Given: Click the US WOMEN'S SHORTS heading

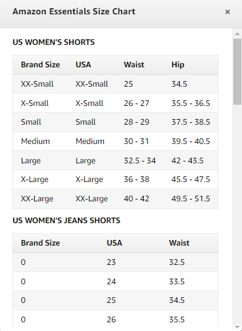Looking at the screenshot, I should (54, 42).
